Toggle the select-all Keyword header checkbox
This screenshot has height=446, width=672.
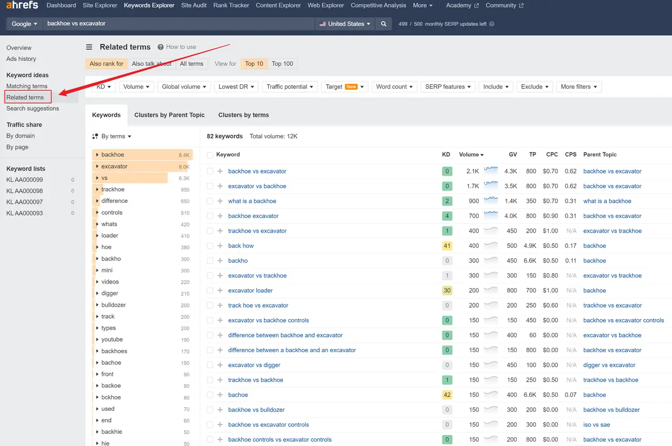click(x=210, y=155)
